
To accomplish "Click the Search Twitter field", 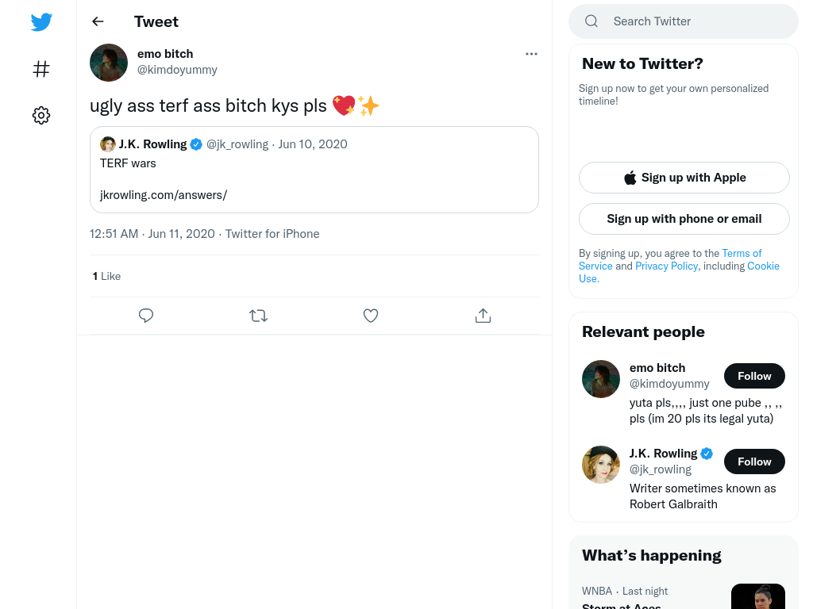I will click(684, 21).
